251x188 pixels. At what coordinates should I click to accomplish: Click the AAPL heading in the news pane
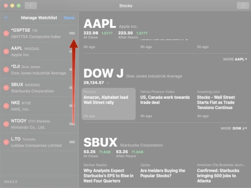click(x=100, y=24)
